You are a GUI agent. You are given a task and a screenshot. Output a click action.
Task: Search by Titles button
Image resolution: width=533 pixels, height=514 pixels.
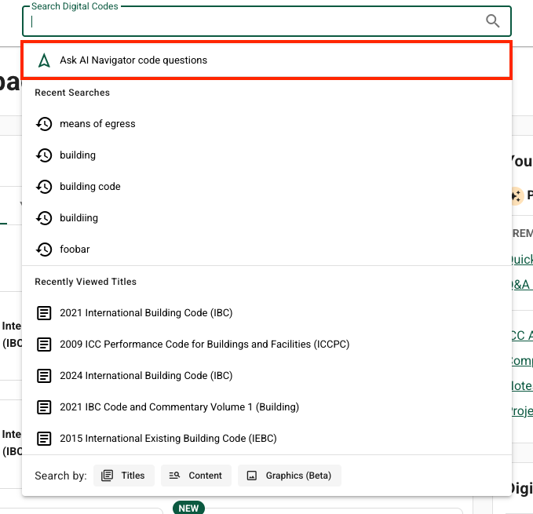pyautogui.click(x=124, y=476)
